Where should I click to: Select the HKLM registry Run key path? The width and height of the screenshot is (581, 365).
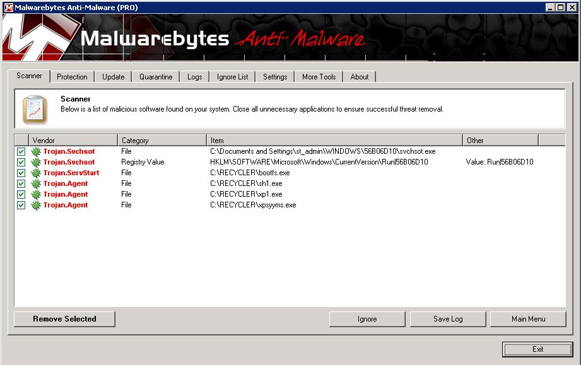[x=319, y=162]
